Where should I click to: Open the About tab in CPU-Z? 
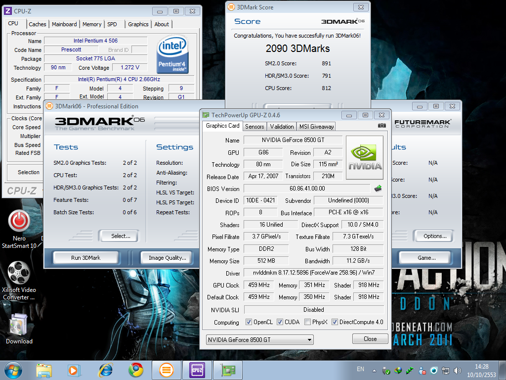click(x=162, y=24)
